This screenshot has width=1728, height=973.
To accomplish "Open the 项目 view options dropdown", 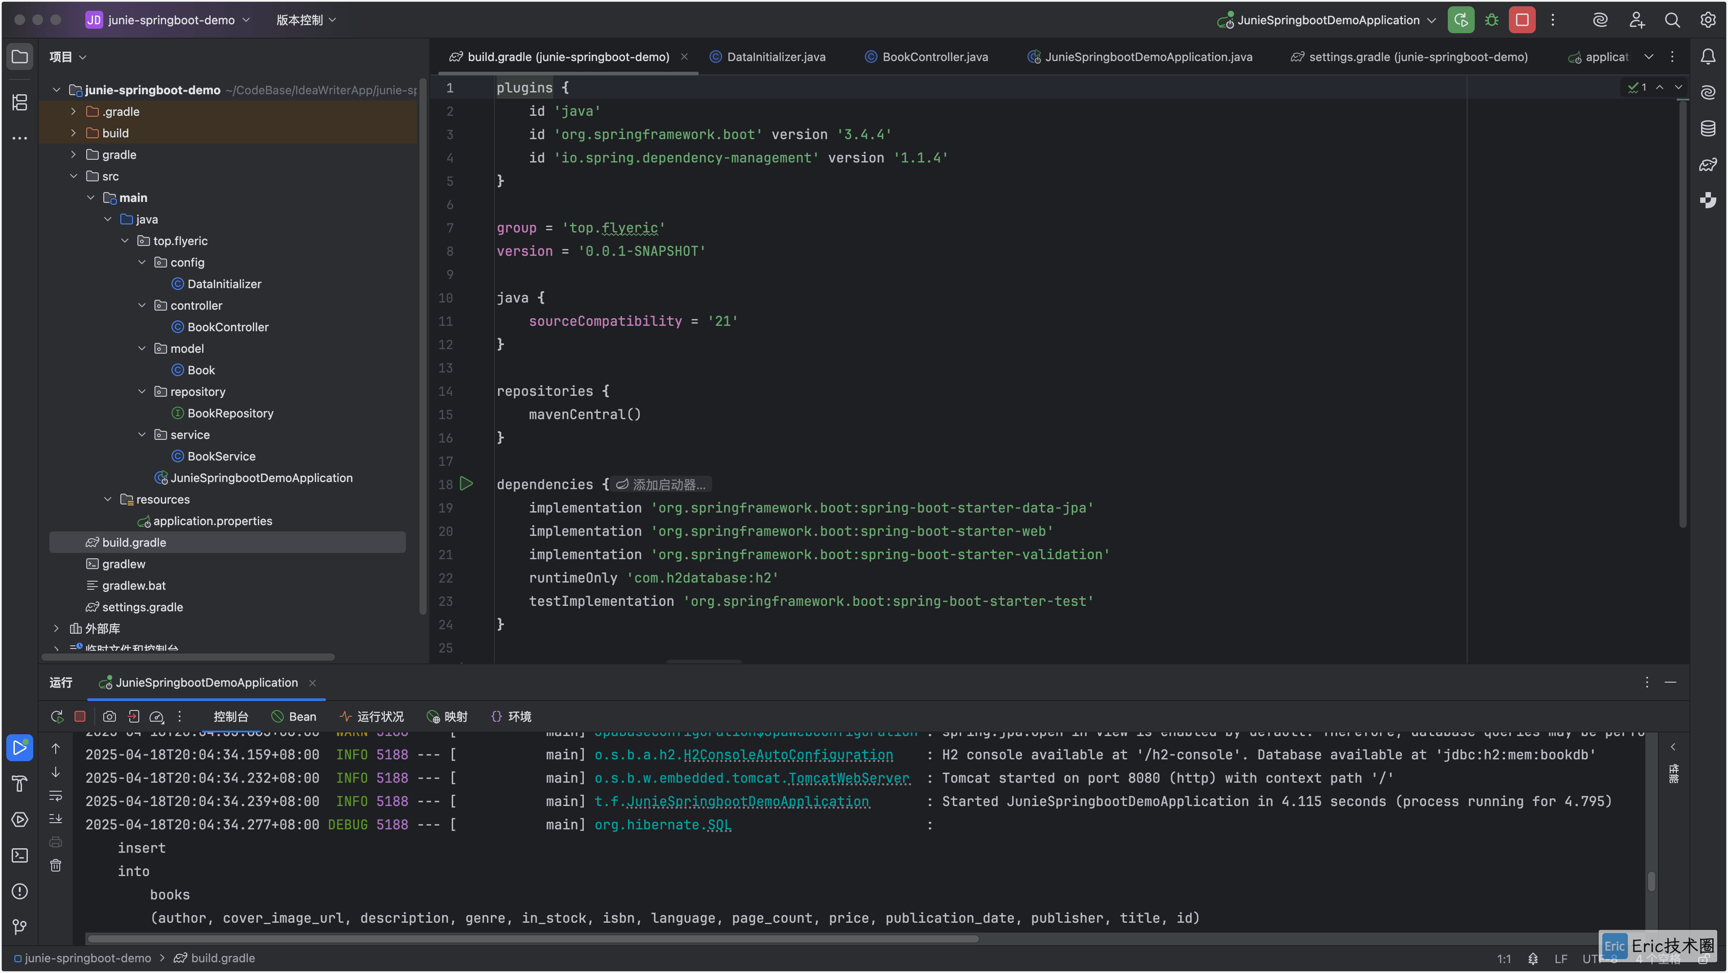I will pyautogui.click(x=68, y=57).
